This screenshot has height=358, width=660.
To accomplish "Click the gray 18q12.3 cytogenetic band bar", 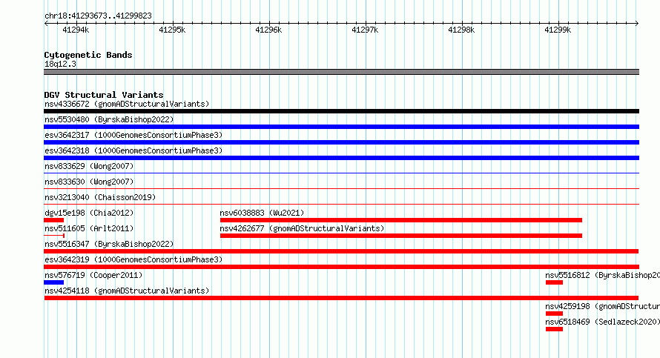I will (x=341, y=72).
